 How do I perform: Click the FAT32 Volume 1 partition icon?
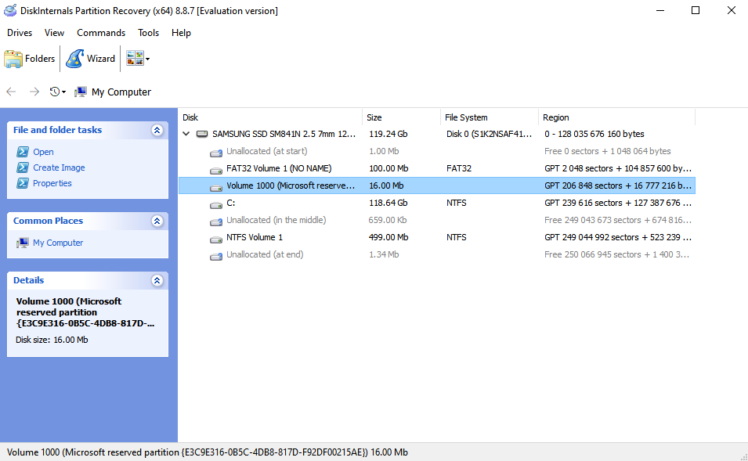point(216,169)
